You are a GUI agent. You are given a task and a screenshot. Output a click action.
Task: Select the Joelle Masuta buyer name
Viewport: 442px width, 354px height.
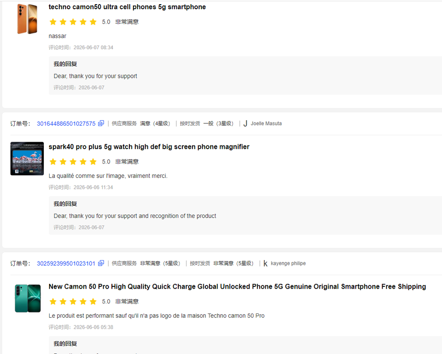pos(266,123)
